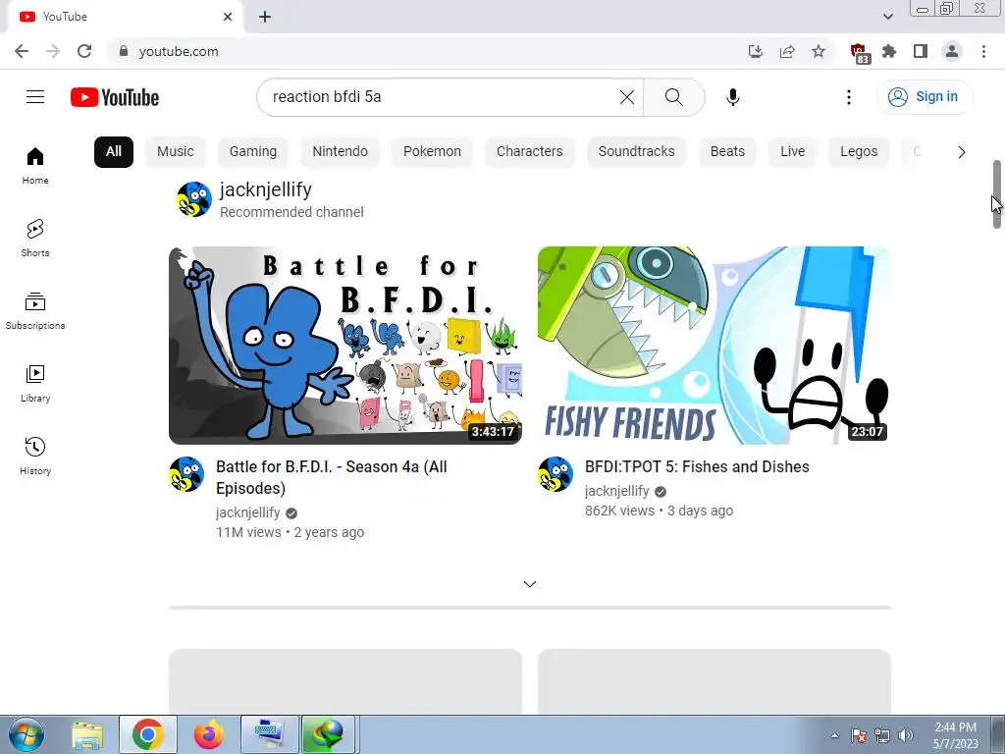Click the page vertical scrollbar thumb

click(997, 194)
